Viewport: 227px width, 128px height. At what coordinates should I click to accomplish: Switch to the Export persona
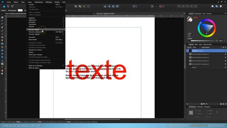[x=12, y=6]
